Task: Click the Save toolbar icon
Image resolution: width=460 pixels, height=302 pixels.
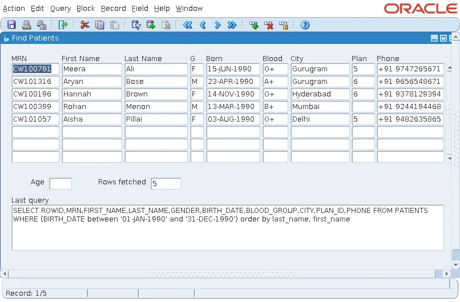Action: (x=11, y=25)
